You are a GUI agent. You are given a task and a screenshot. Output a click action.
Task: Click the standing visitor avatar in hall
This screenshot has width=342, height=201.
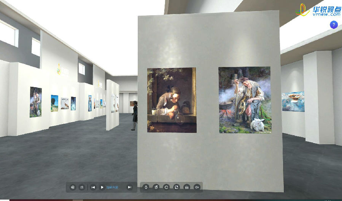pos(135,115)
